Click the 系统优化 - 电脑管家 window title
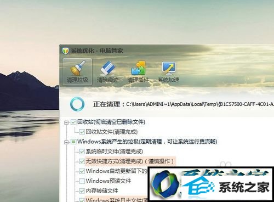This screenshot has height=202, width=274. [x=97, y=51]
